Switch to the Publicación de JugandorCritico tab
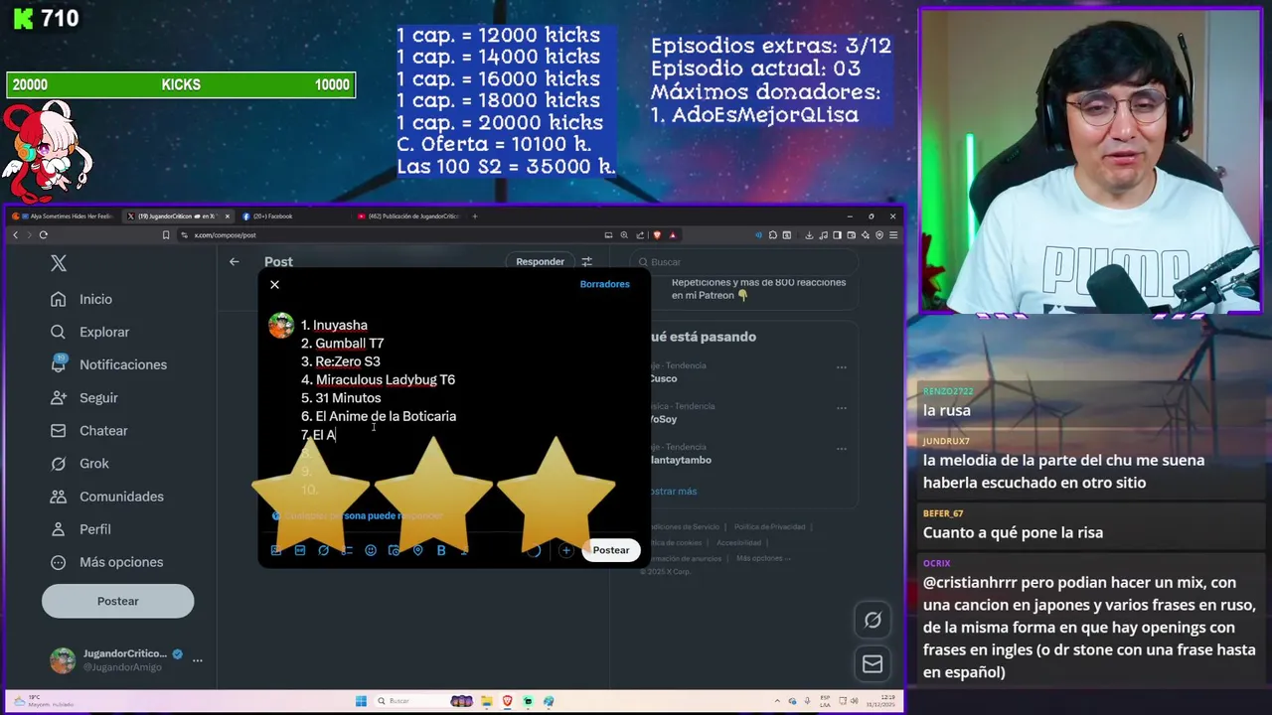Image resolution: width=1272 pixels, height=715 pixels. pyautogui.click(x=409, y=216)
